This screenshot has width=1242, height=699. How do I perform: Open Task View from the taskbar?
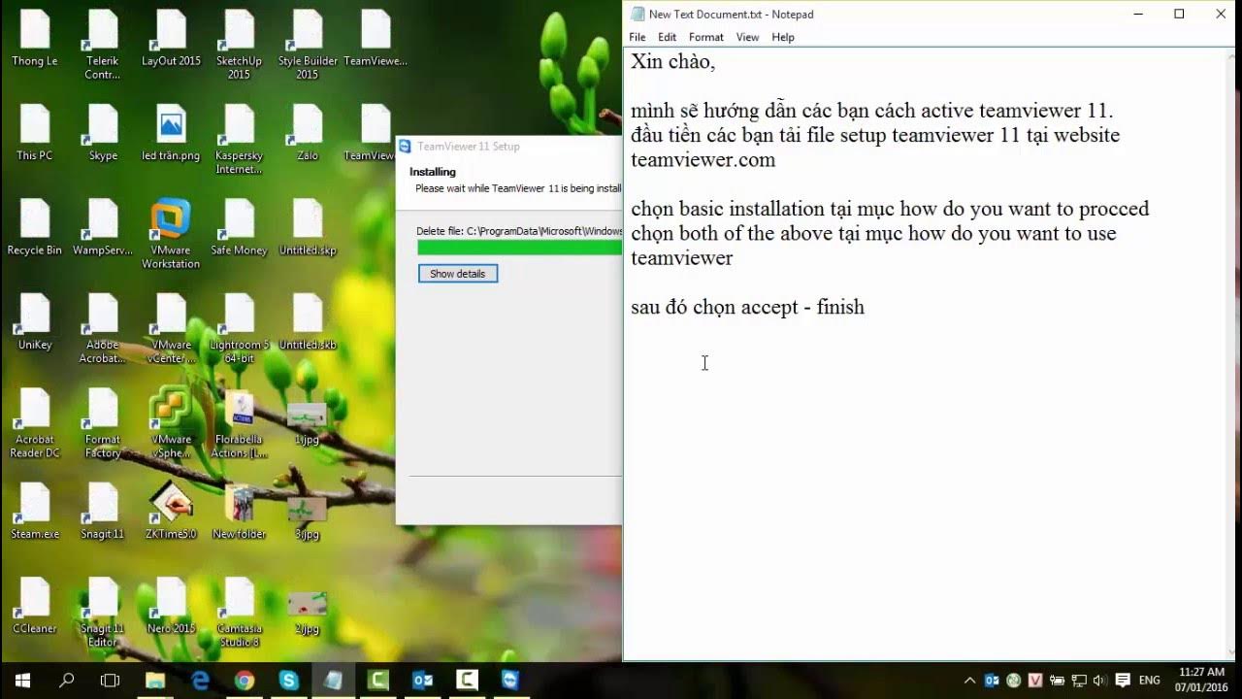point(111,681)
